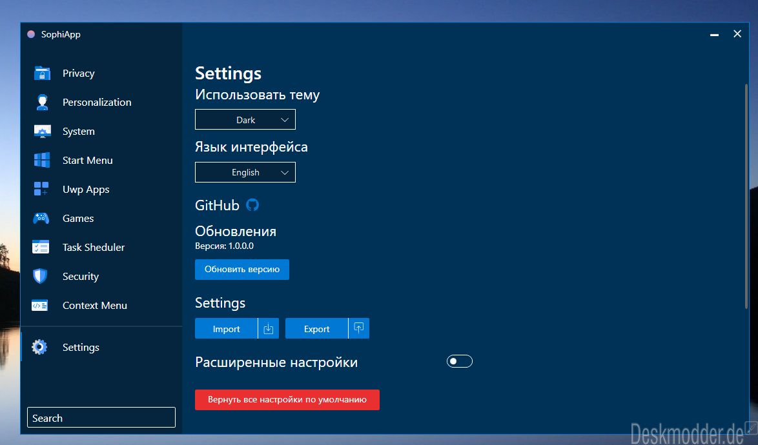Click the Privacy folder-lock icon

[x=42, y=74]
